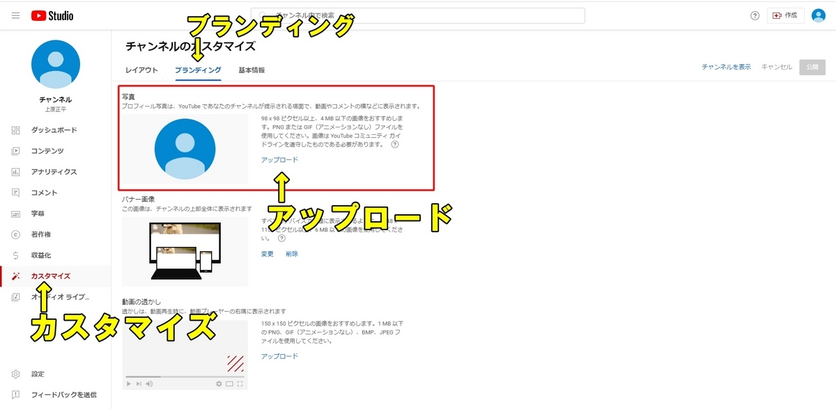Switch to the レイアウト tab
836x409 pixels.
click(x=141, y=70)
